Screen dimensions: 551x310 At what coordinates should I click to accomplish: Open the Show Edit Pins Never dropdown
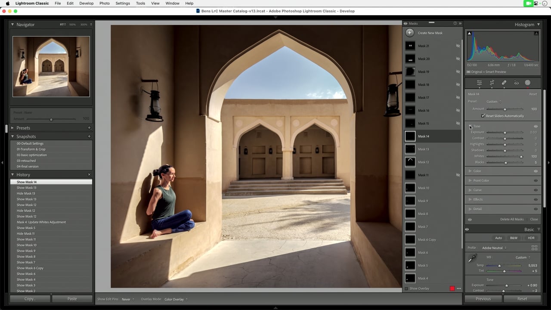tap(128, 299)
